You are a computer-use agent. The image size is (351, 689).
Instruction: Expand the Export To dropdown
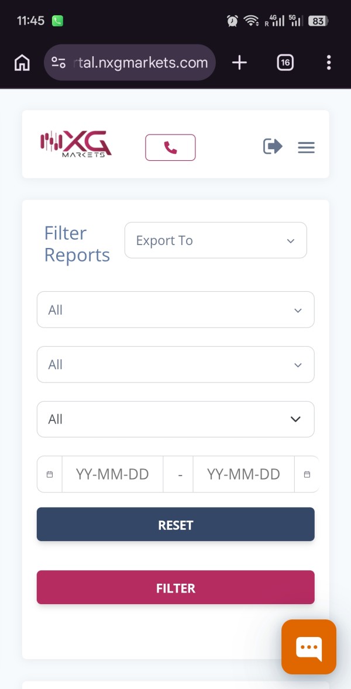coord(215,240)
